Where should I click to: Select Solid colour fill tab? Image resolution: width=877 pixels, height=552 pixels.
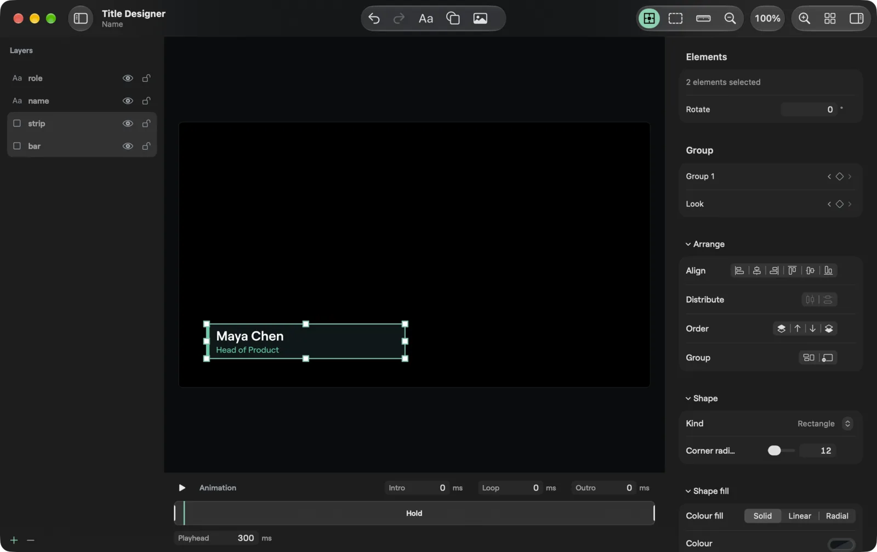[x=762, y=516]
